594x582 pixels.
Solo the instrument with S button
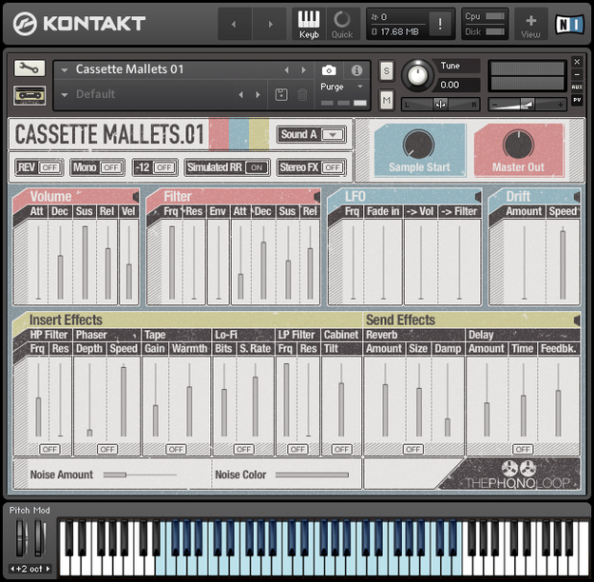(x=386, y=71)
